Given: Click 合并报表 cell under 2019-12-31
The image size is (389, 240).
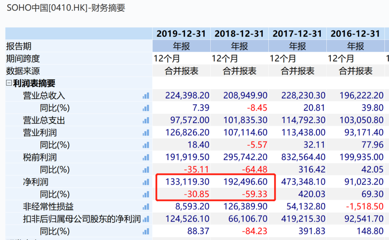Looking at the screenshot, I should coord(181,71).
